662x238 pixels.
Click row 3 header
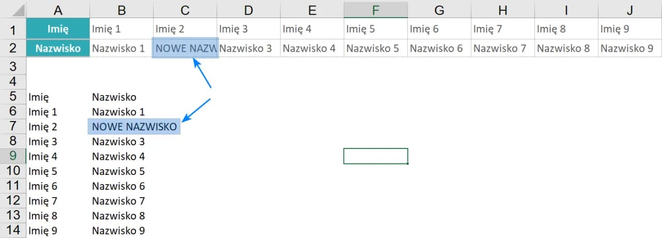coord(13,66)
